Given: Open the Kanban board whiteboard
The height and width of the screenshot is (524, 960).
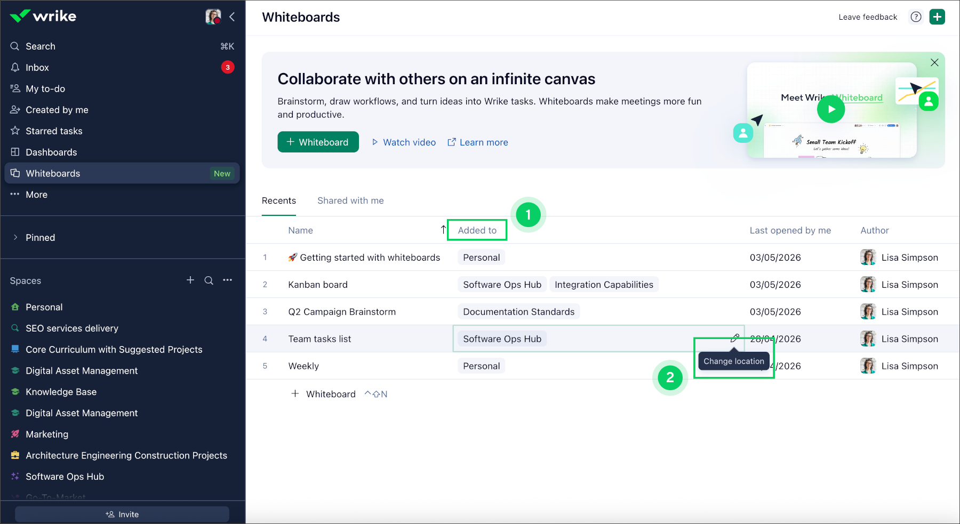Looking at the screenshot, I should 318,285.
